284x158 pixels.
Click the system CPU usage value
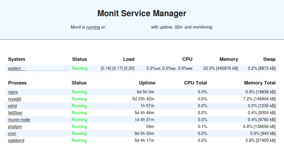(169, 68)
